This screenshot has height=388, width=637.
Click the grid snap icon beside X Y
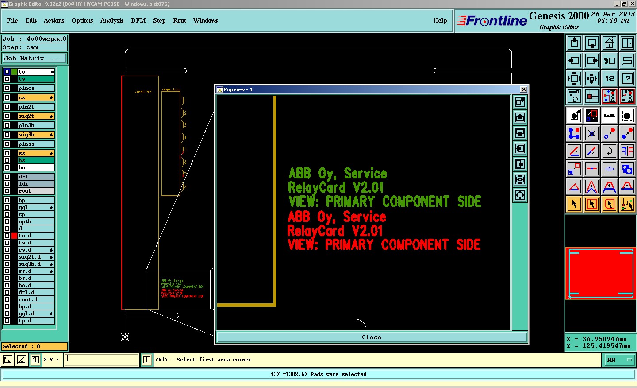35,360
